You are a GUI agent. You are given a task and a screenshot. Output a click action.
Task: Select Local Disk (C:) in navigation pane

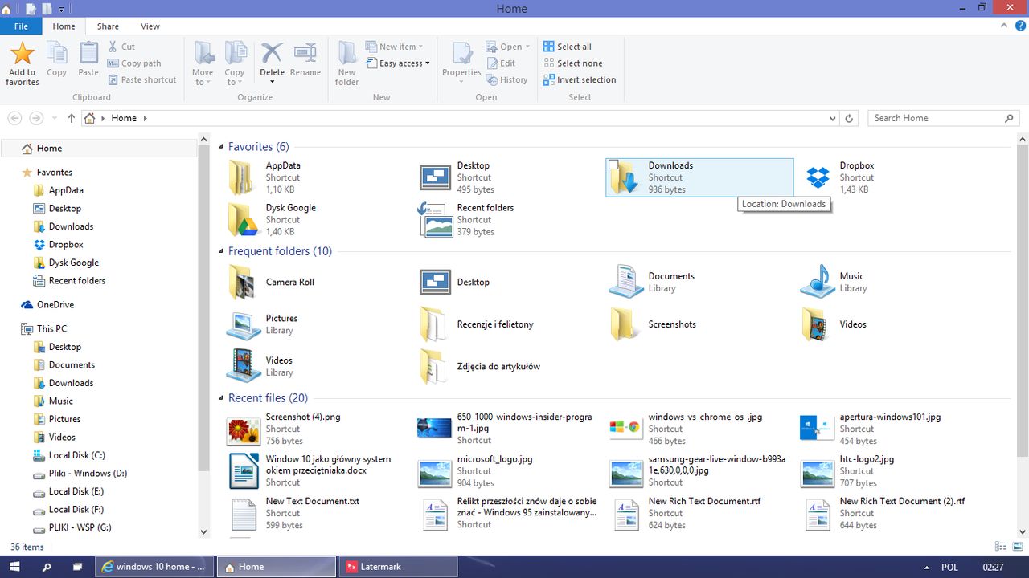(77, 455)
